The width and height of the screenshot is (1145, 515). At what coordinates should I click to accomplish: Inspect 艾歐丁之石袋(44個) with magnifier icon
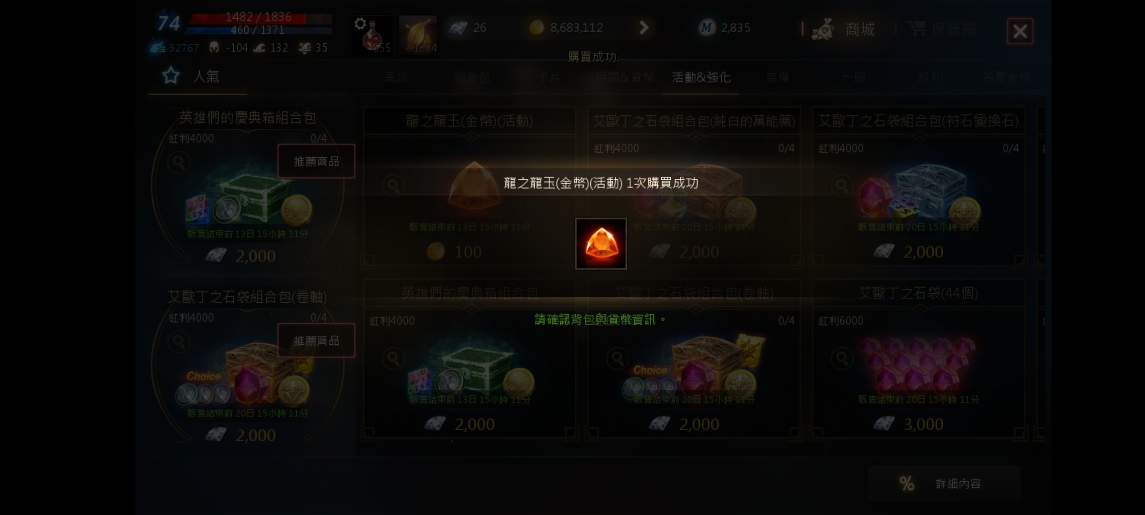click(842, 358)
